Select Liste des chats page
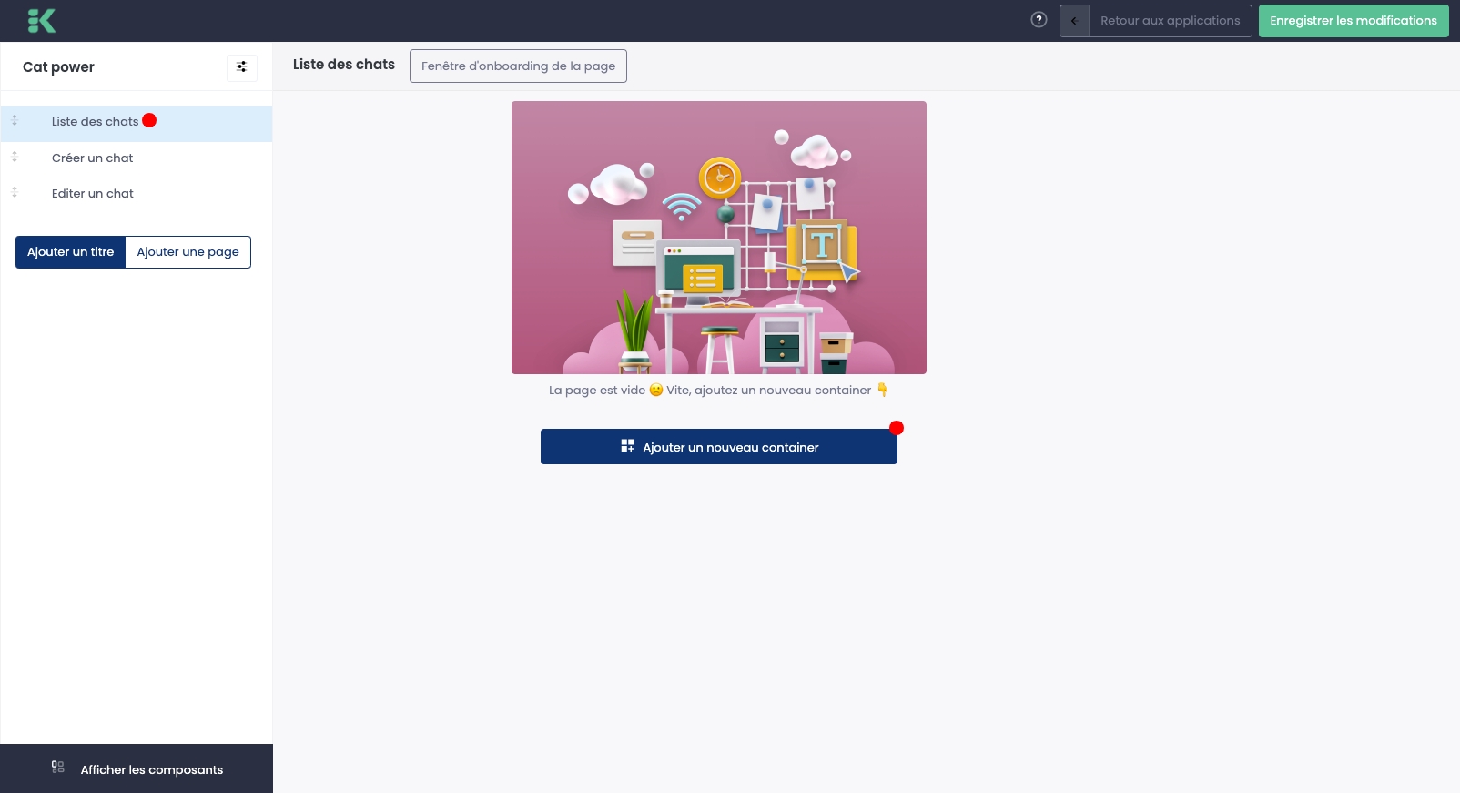This screenshot has height=793, width=1460. (x=95, y=122)
